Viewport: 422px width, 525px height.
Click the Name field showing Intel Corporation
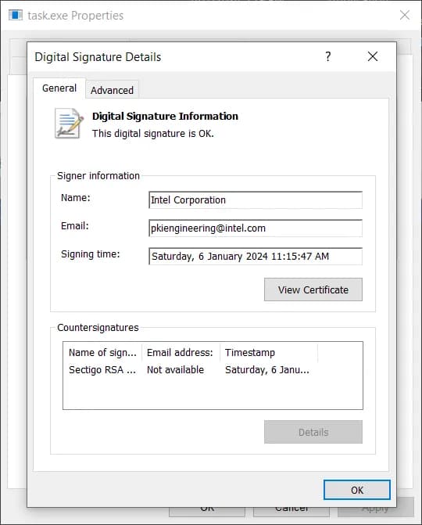pos(256,200)
